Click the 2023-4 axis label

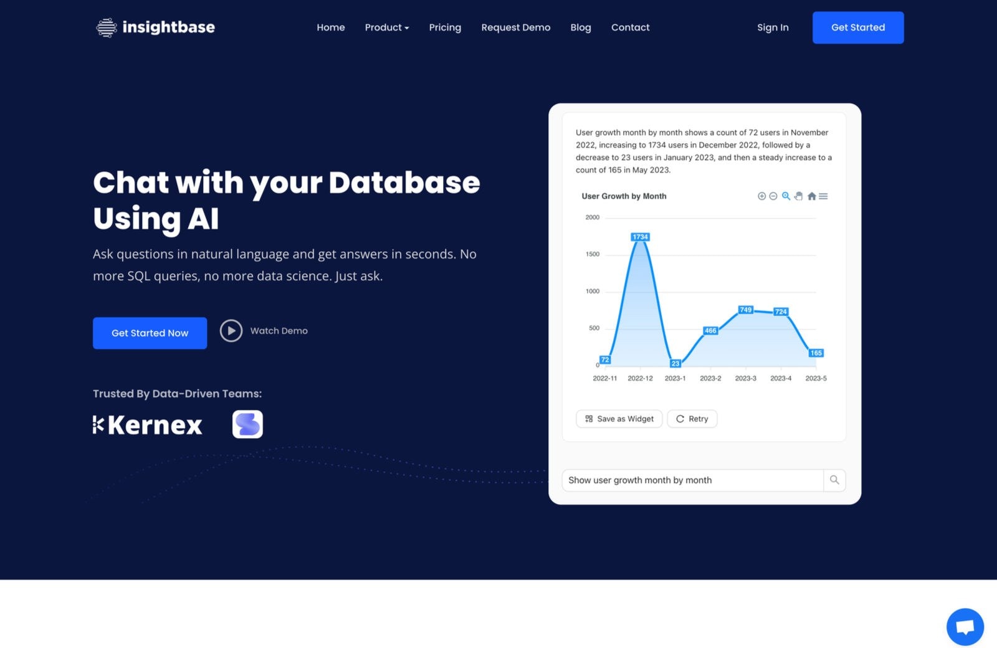[x=781, y=378]
